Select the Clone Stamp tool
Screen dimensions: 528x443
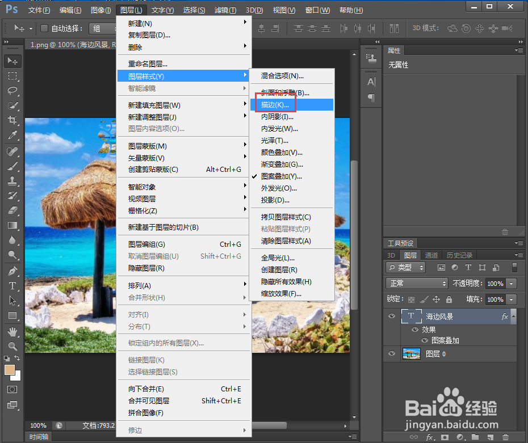[12, 182]
